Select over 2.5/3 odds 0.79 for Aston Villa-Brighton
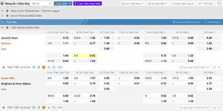Image resolution: width=223 pixels, height=111 pixels. point(85,96)
